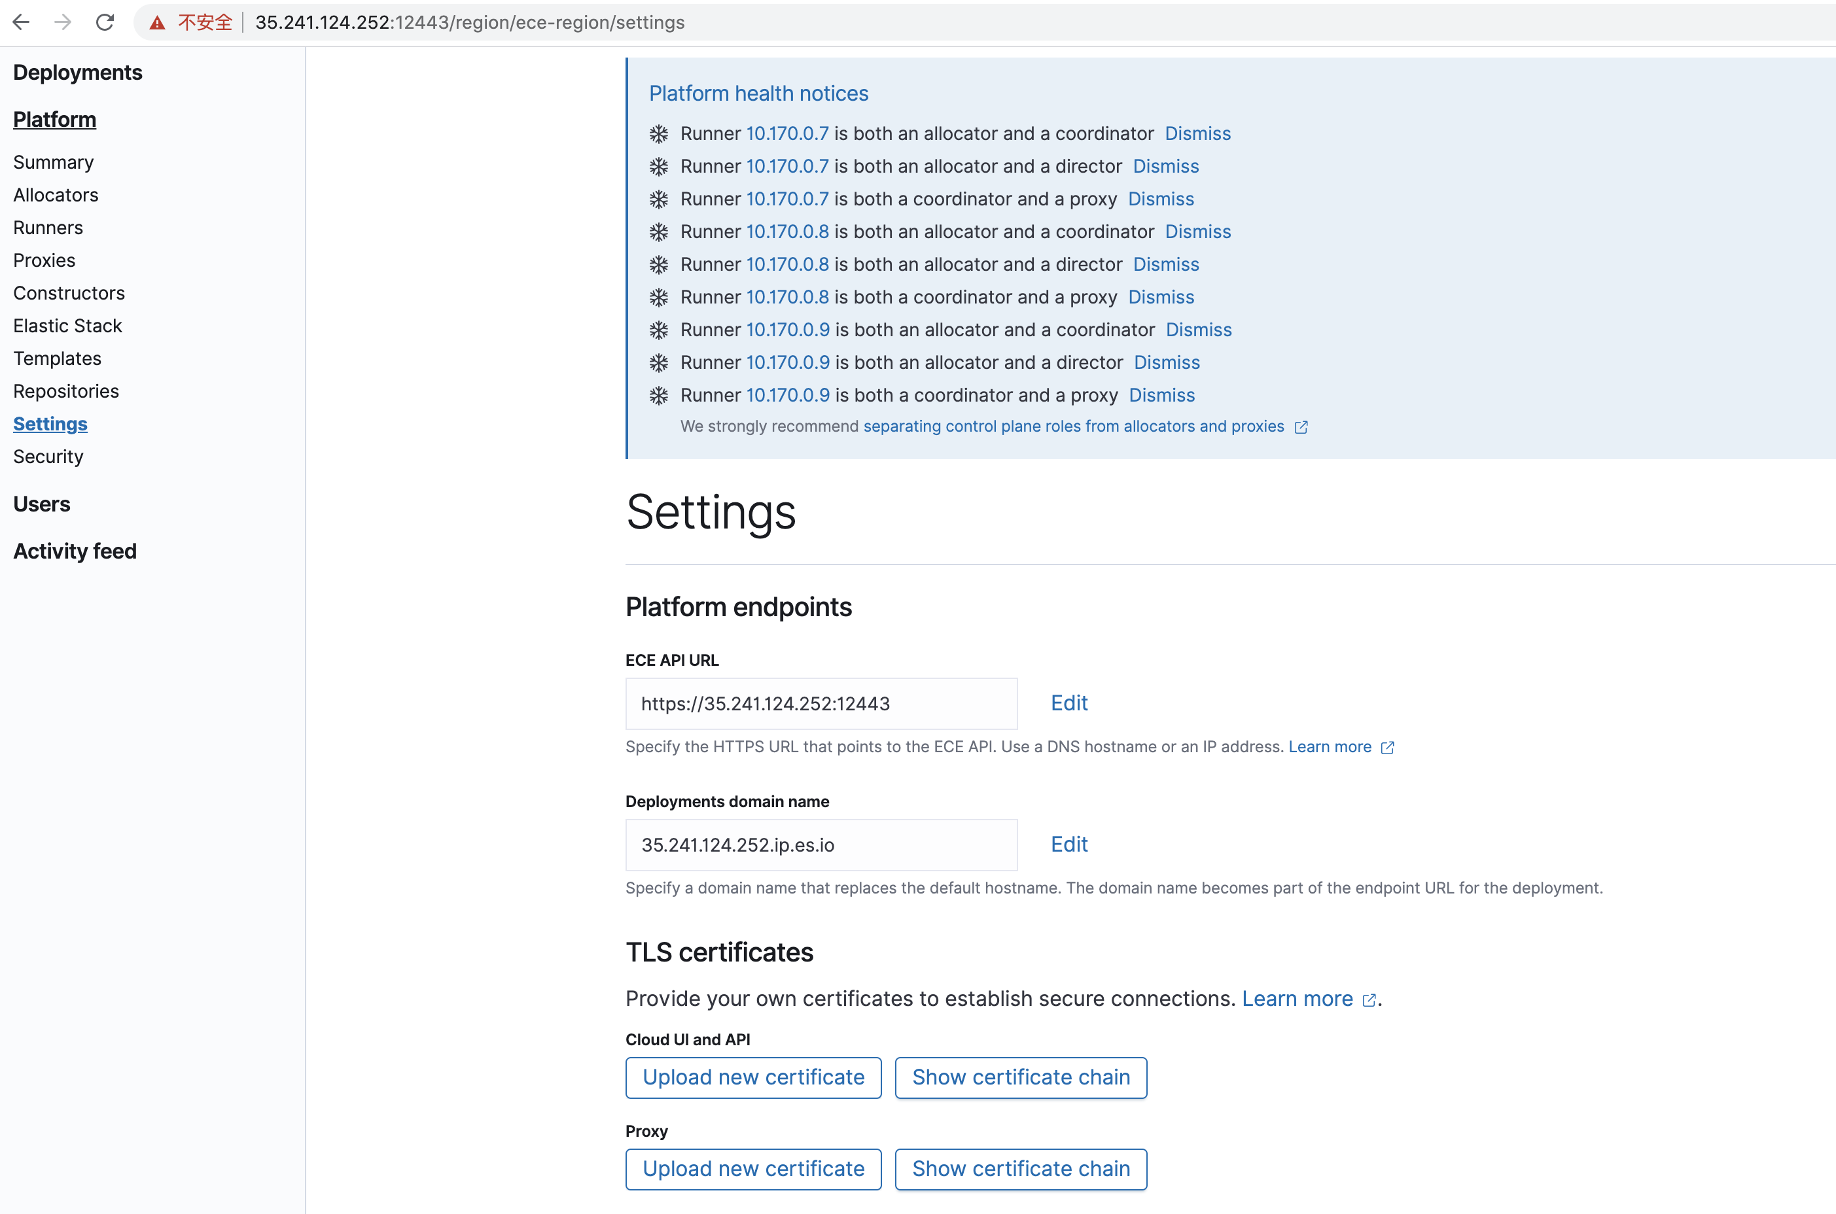Image resolution: width=1836 pixels, height=1214 pixels.
Task: Click the browser back arrow
Action: coord(21,22)
